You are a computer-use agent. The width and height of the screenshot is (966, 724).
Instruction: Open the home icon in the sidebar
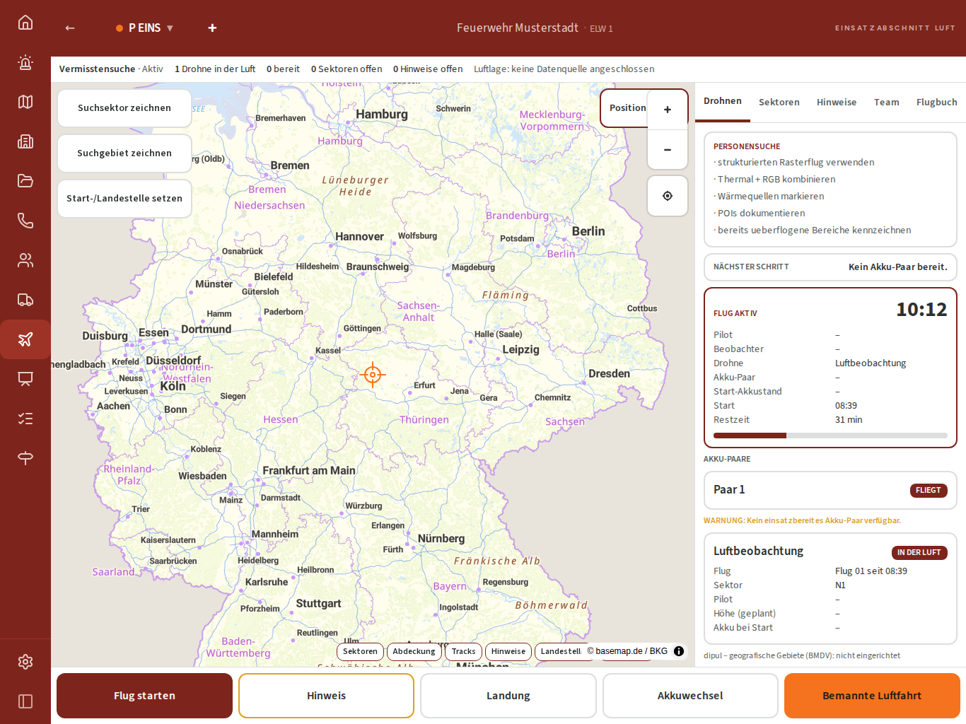(25, 23)
